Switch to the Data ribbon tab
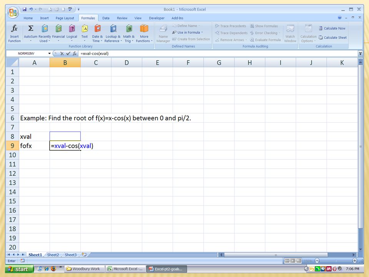Screen dimensions: 369x277 (x=106, y=18)
